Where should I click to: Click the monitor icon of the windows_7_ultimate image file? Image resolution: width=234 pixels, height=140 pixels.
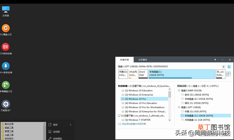(119, 116)
